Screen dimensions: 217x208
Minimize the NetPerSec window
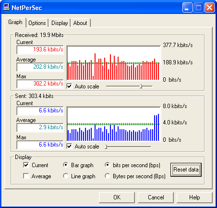pos(187,8)
